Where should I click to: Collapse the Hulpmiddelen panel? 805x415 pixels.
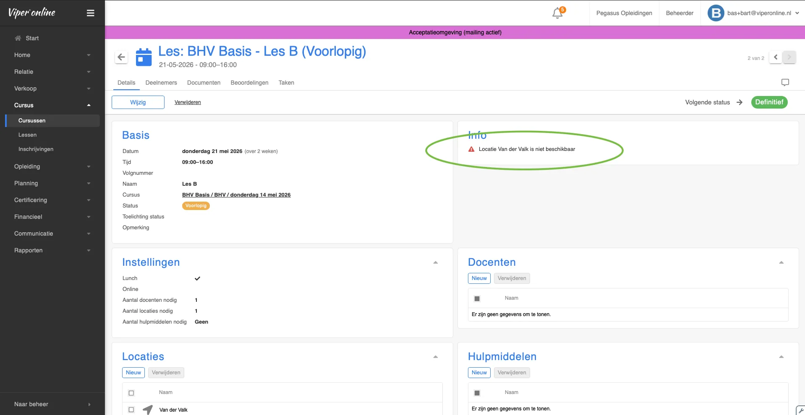(781, 357)
